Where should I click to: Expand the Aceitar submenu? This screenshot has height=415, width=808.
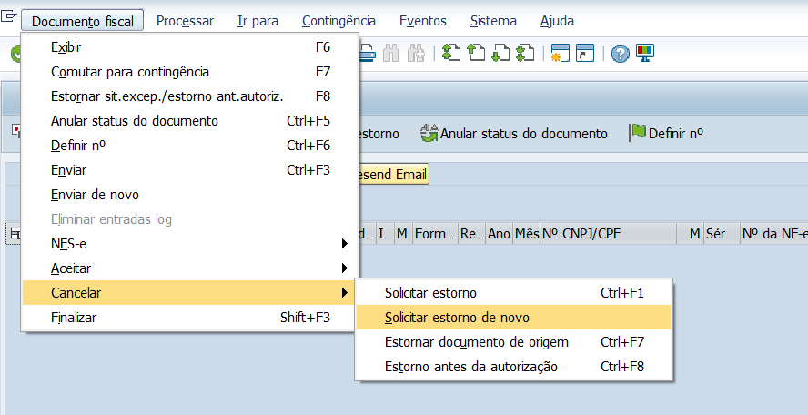click(189, 268)
